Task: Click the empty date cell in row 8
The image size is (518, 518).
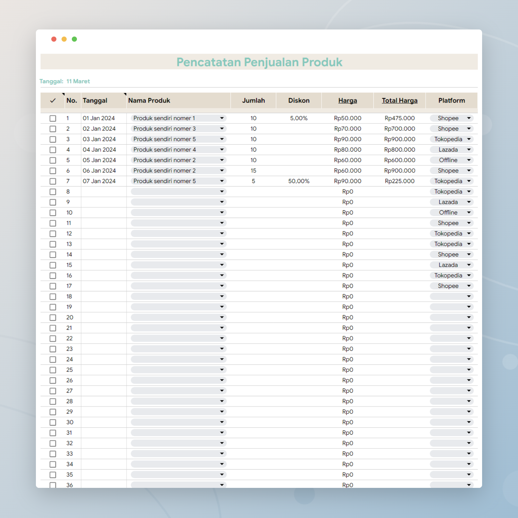Action: tap(104, 192)
